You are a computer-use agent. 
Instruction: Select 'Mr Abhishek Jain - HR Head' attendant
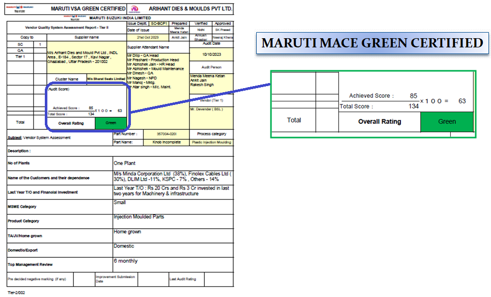pyautogui.click(x=151, y=64)
